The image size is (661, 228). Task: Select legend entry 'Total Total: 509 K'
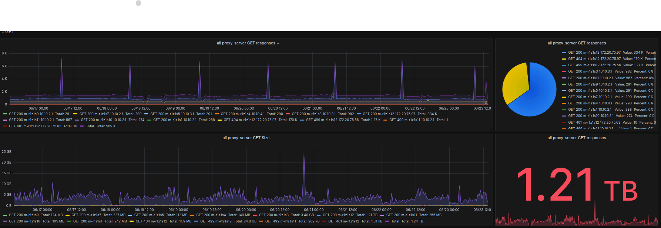98,126
